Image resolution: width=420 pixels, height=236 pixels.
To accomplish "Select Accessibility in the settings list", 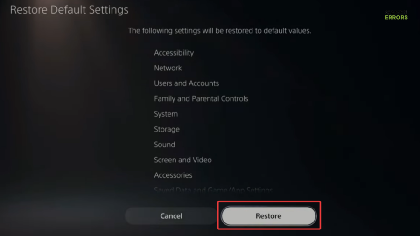I will click(174, 53).
